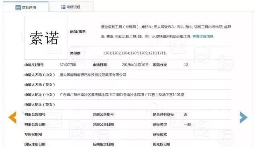Click the 一般 trademark type value
This screenshot has width=257, height=148.
[x=188, y=124]
